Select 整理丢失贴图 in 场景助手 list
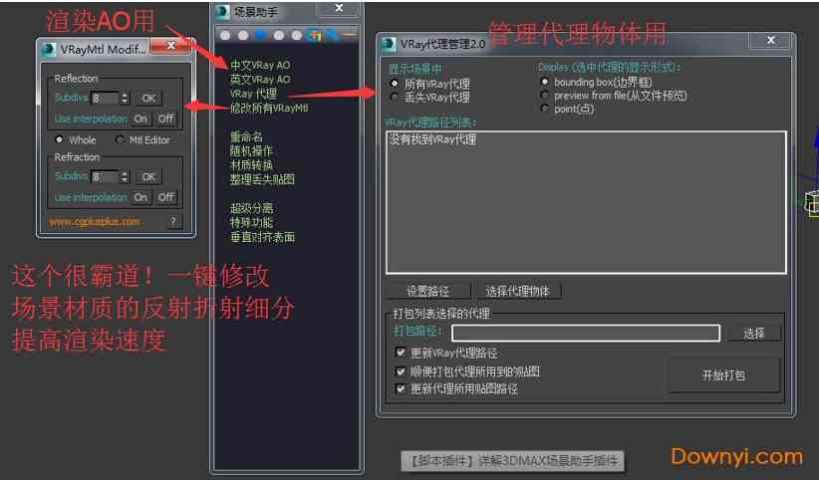The height and width of the screenshot is (480, 819). [x=262, y=179]
